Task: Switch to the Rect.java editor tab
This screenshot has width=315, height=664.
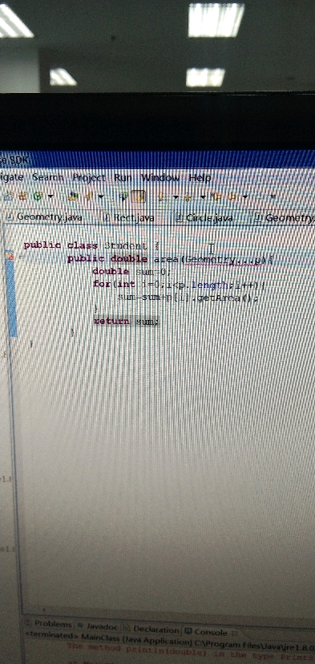Action: tap(133, 217)
